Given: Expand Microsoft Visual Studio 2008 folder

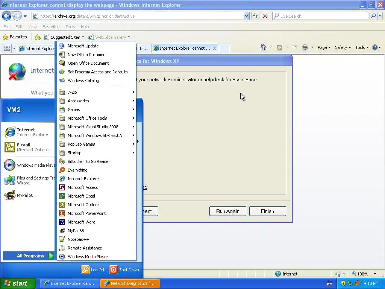Looking at the screenshot, I should tap(96, 127).
